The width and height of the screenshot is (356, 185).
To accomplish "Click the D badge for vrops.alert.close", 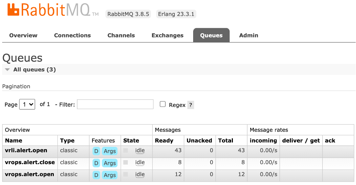I will tap(96, 163).
